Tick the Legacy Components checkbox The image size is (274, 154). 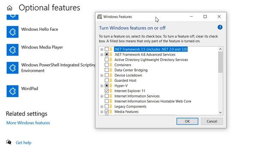point(107,107)
